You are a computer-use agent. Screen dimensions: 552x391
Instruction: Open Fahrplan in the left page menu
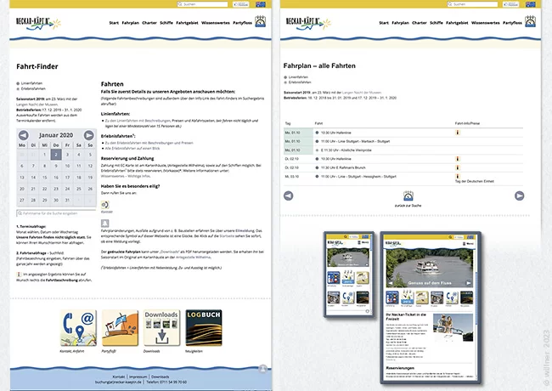coord(130,23)
